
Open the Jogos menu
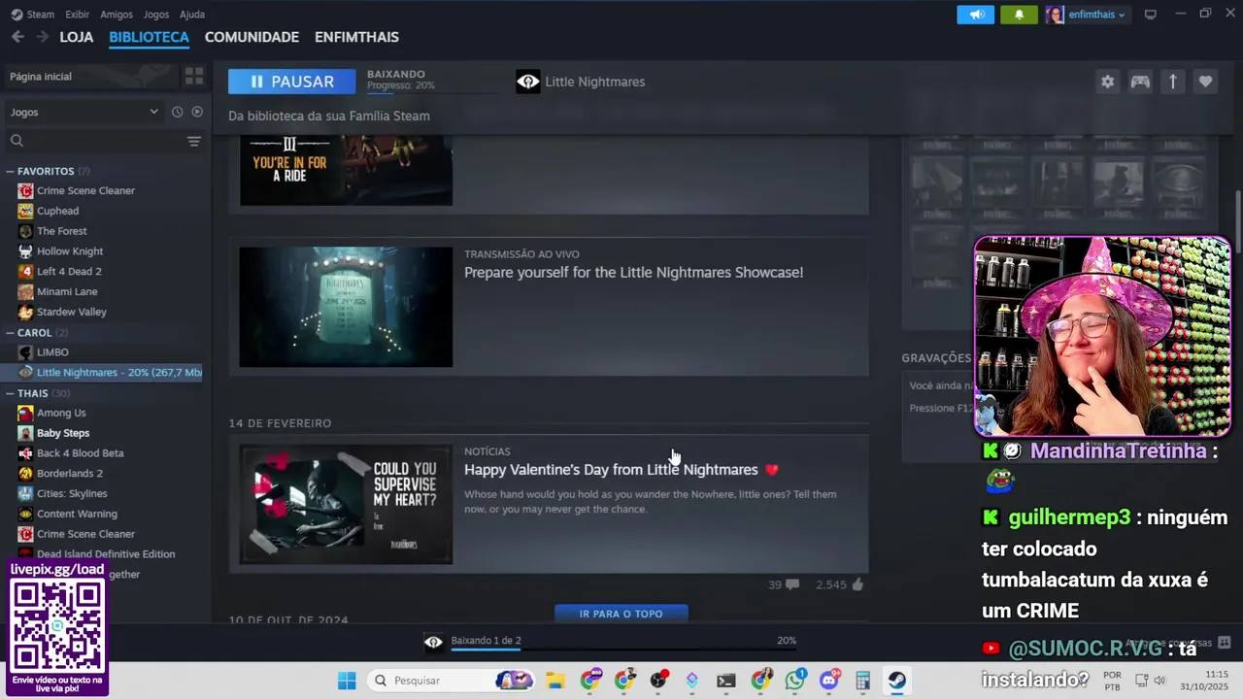(x=156, y=15)
